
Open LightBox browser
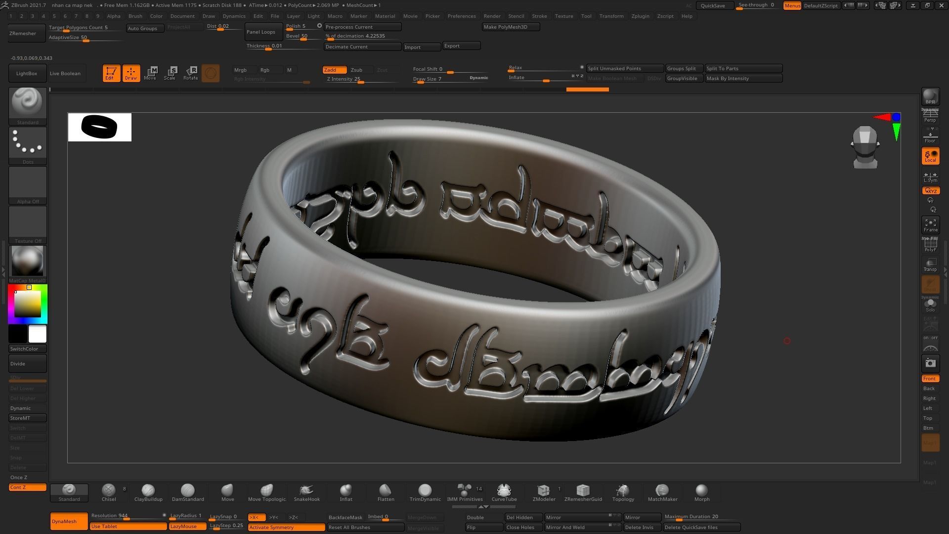tap(27, 73)
